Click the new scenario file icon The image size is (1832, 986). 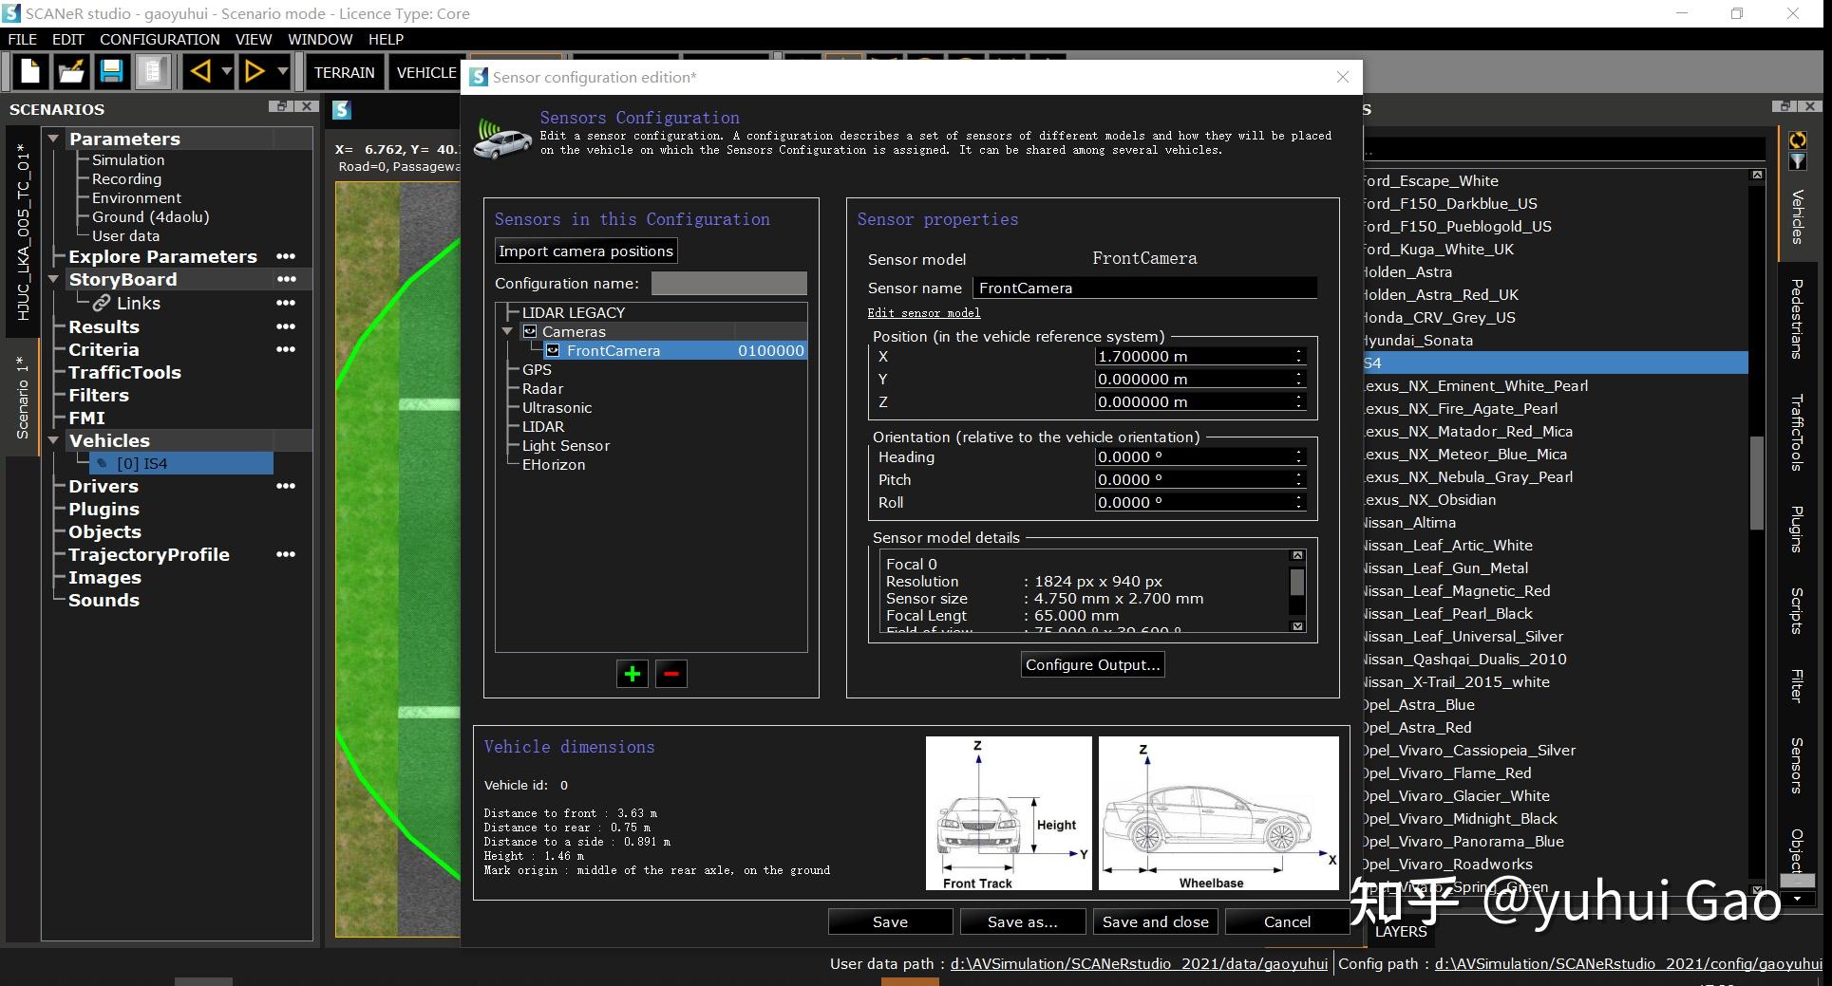tap(29, 72)
